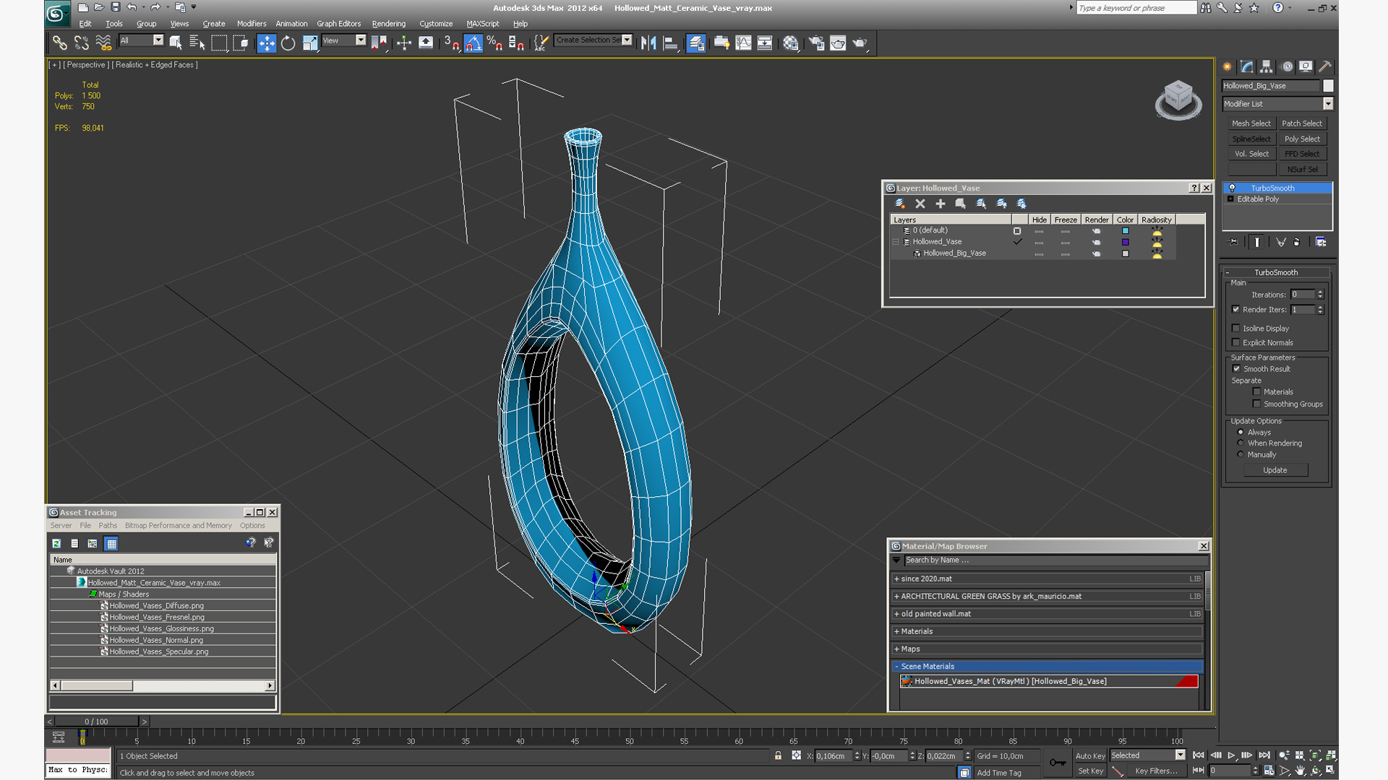Open the Animation menu
The image size is (1388, 780).
291,24
